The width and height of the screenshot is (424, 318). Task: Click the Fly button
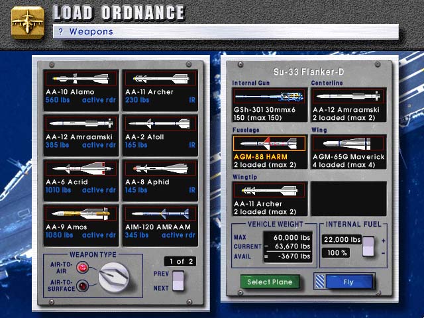click(348, 282)
